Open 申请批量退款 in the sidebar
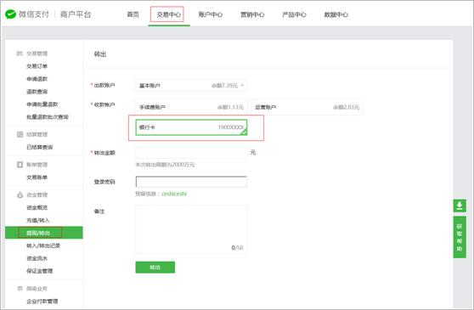 (x=42, y=104)
